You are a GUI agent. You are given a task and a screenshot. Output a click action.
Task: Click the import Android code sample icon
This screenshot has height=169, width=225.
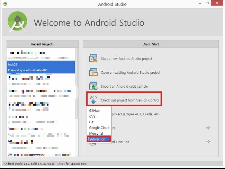93,86
